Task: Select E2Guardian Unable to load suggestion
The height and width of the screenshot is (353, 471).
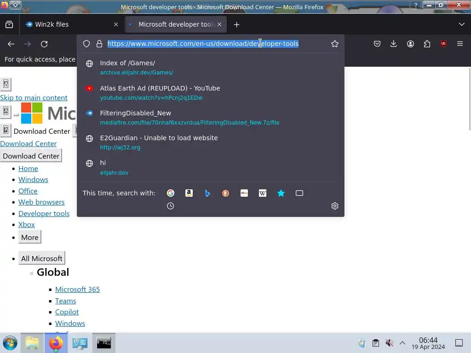Action: [210, 142]
